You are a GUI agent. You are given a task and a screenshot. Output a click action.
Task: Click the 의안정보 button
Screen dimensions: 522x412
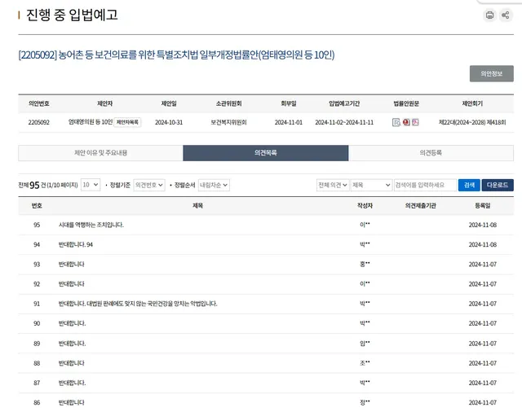click(491, 73)
